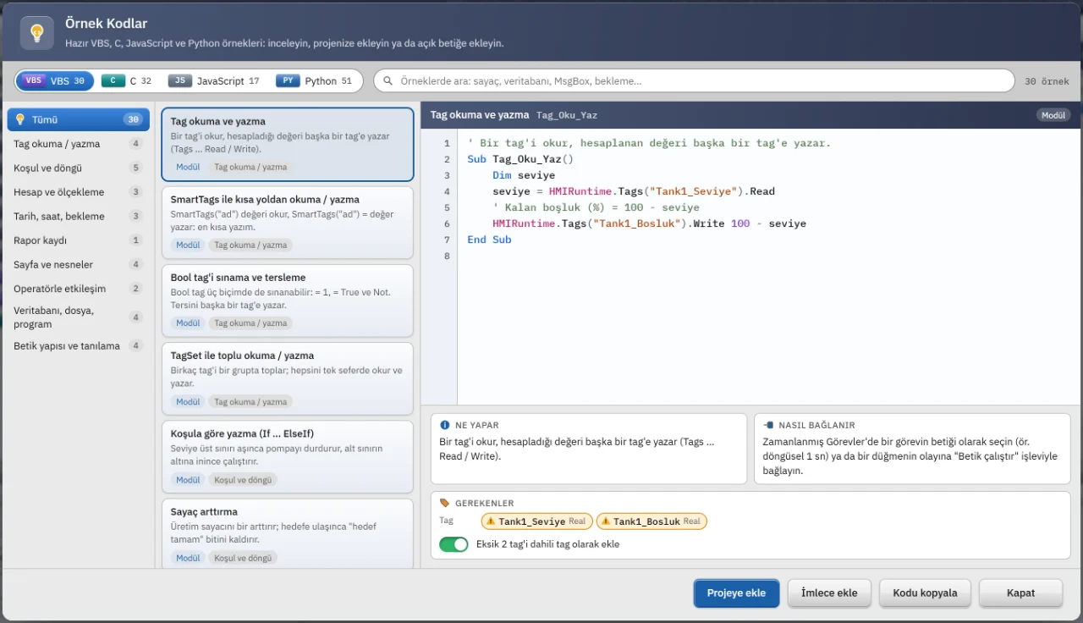
Task: Click the teal C language badge icon
Action: click(113, 80)
